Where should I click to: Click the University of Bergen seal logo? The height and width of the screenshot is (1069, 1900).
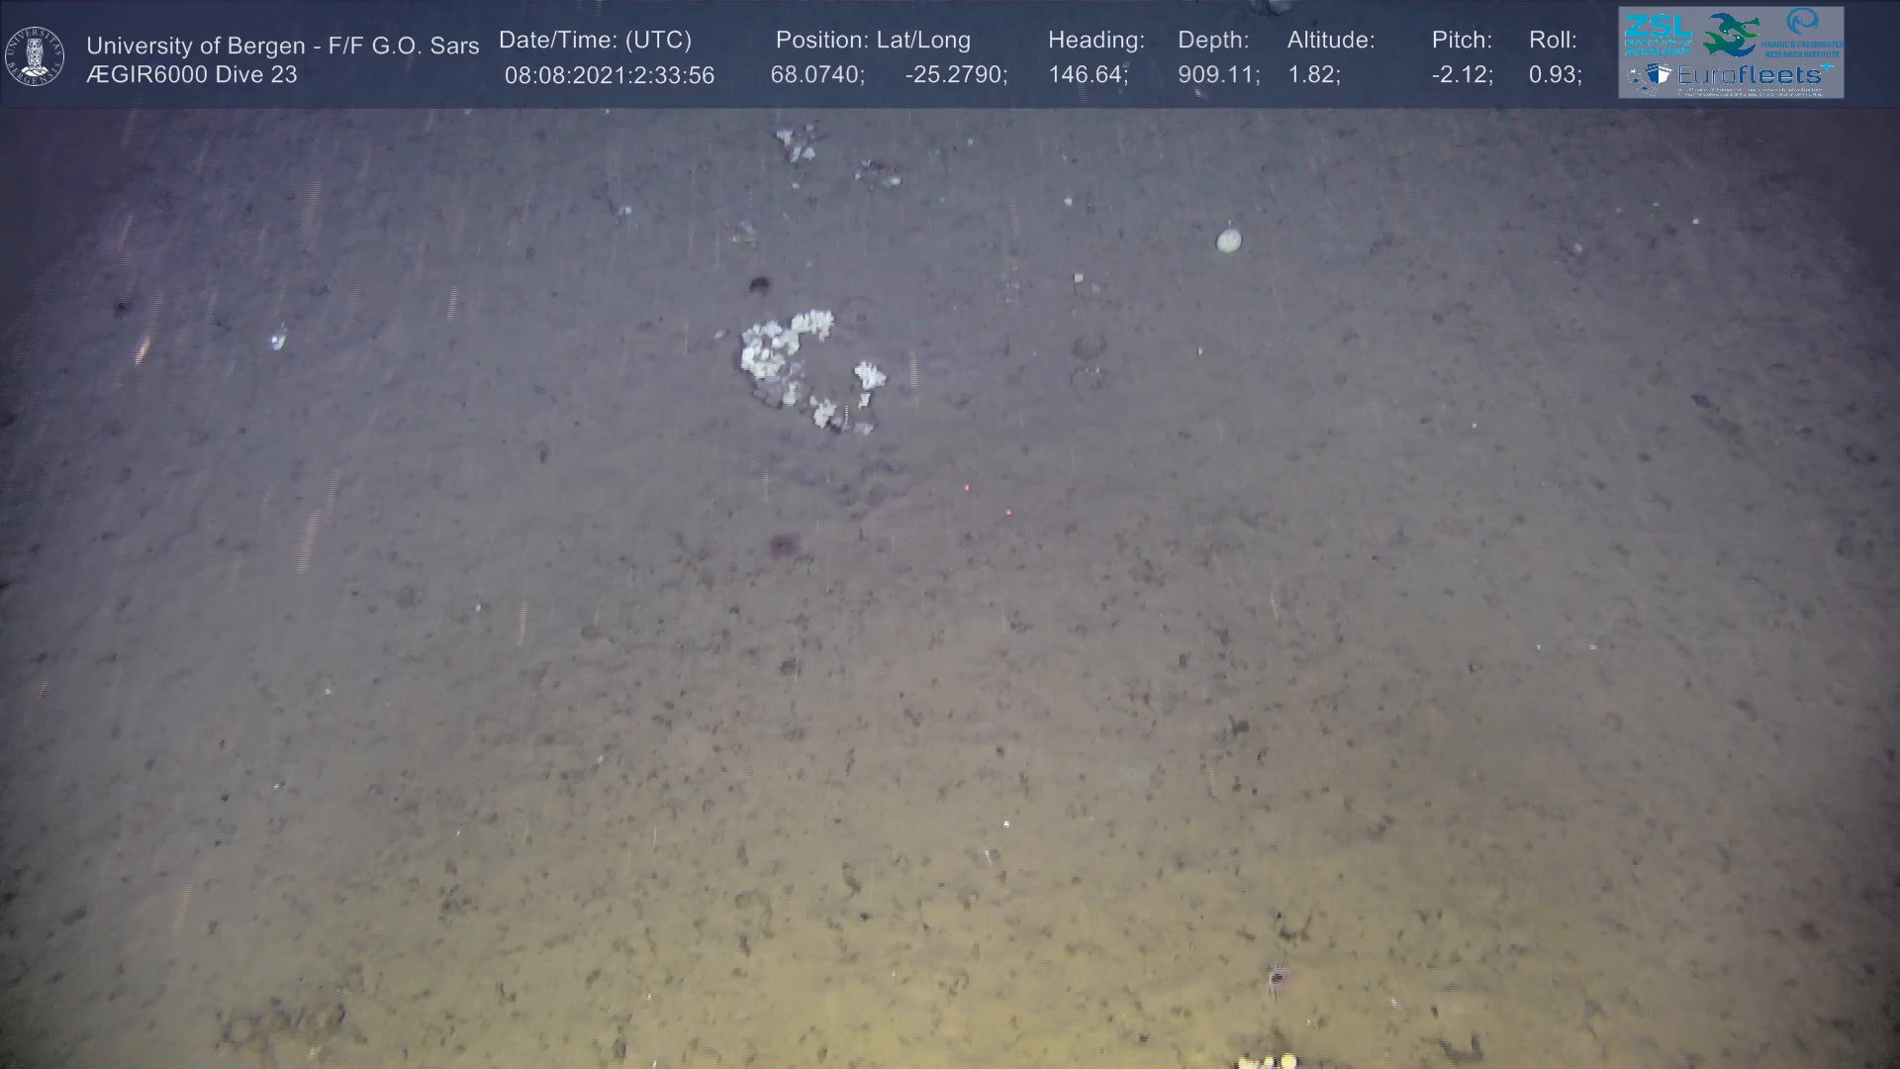[36, 56]
